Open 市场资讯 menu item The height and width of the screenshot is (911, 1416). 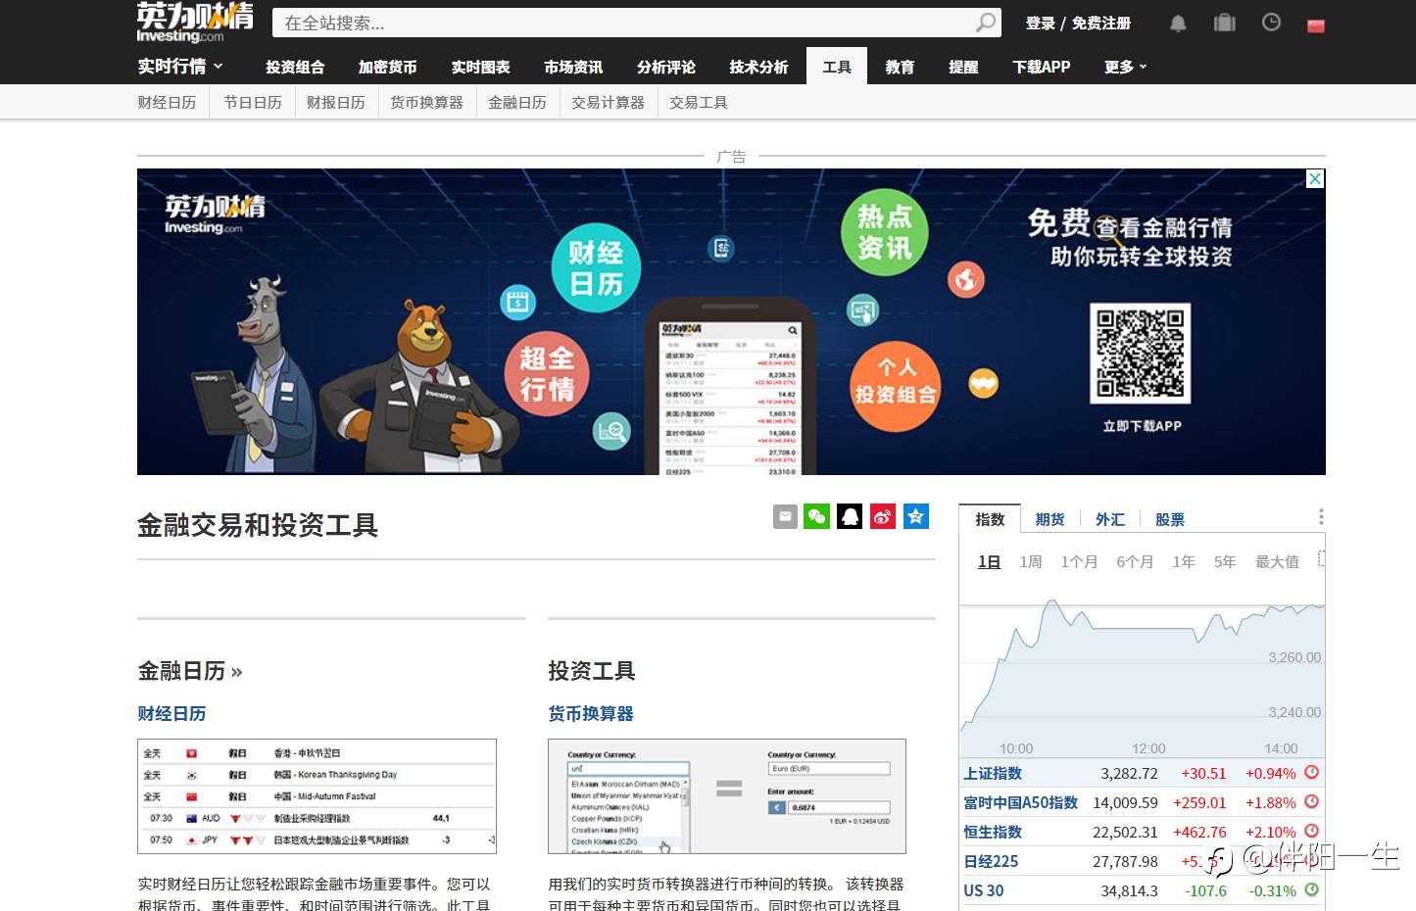point(573,67)
